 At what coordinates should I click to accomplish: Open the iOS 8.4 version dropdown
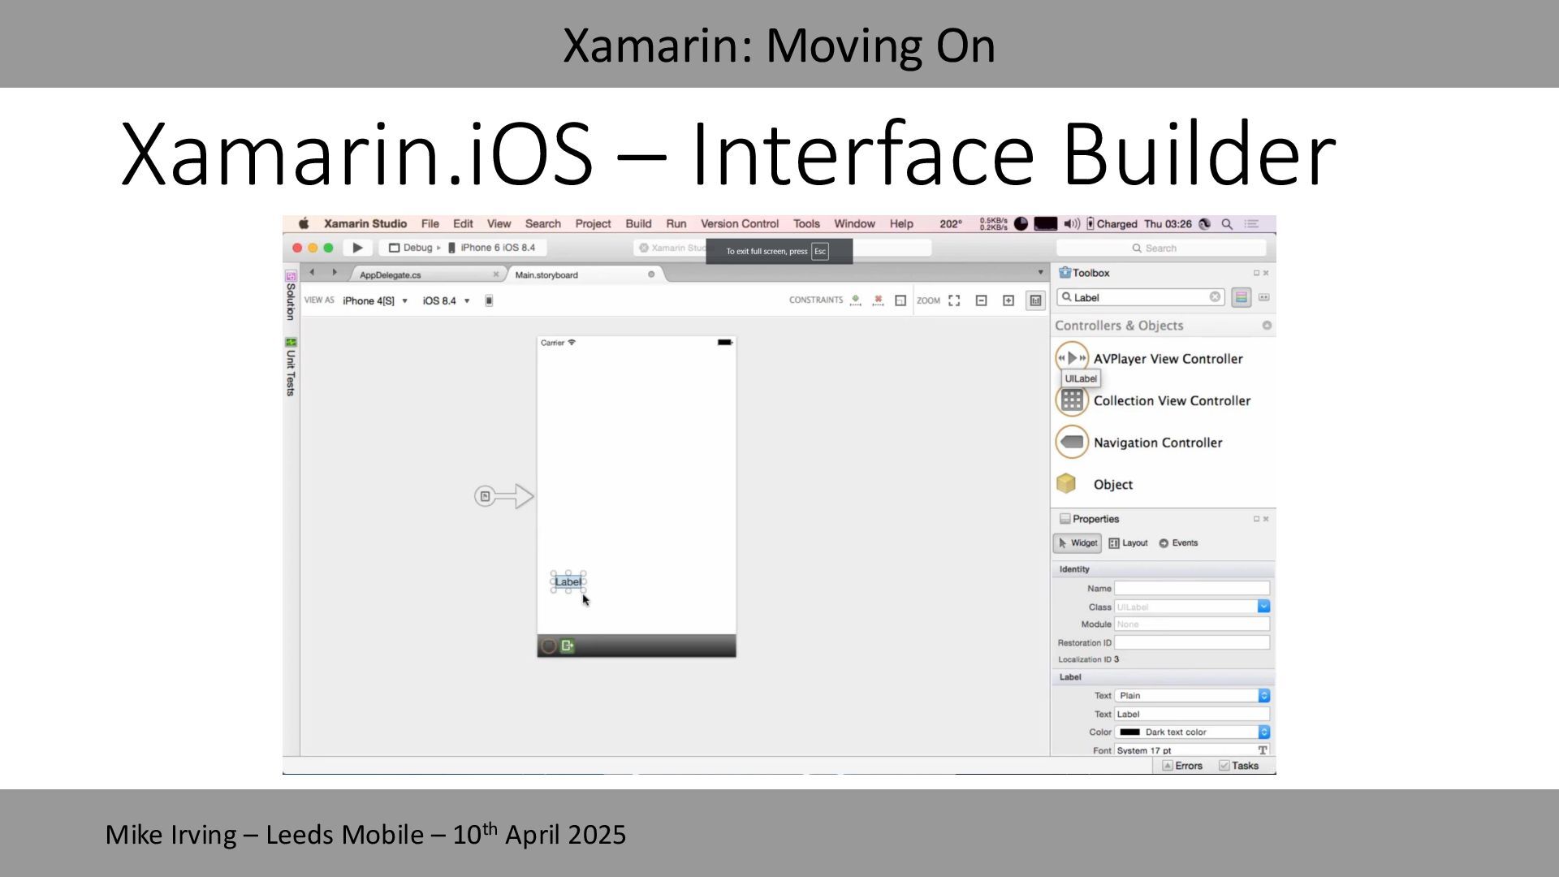click(x=446, y=300)
